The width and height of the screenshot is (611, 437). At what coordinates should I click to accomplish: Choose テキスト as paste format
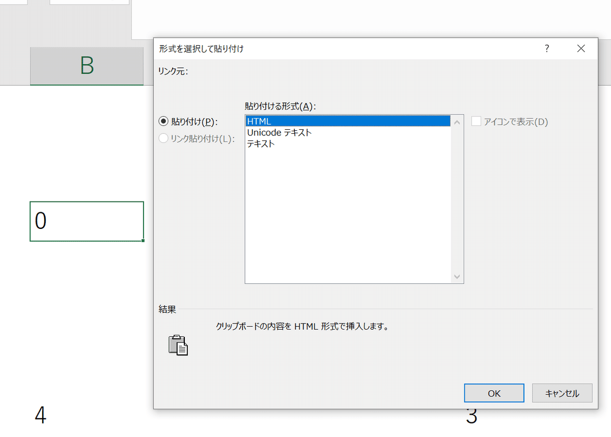click(x=305, y=143)
